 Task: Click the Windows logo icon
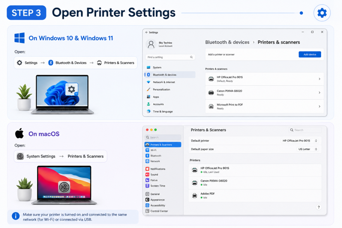pyautogui.click(x=19, y=38)
